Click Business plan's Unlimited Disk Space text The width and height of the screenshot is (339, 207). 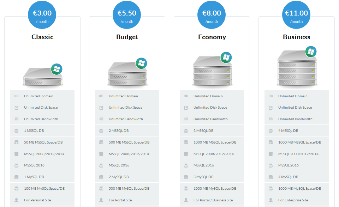(x=295, y=108)
